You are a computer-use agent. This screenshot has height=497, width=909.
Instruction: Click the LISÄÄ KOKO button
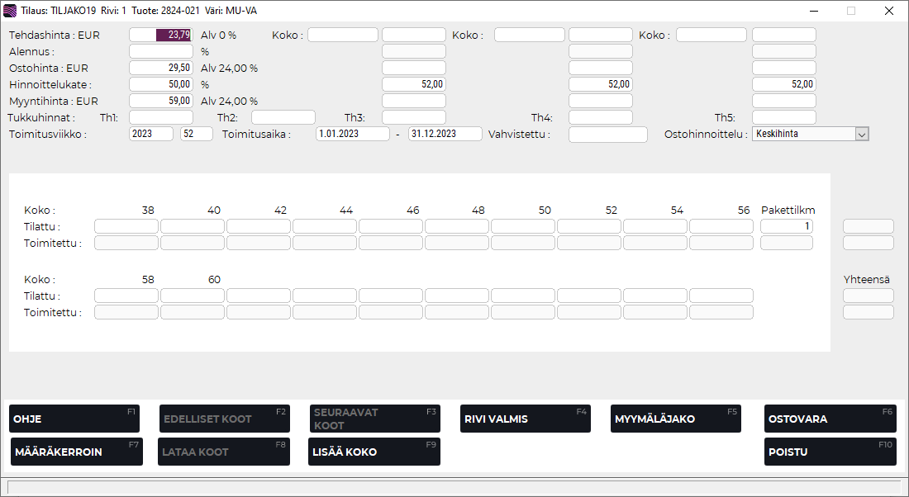374,452
